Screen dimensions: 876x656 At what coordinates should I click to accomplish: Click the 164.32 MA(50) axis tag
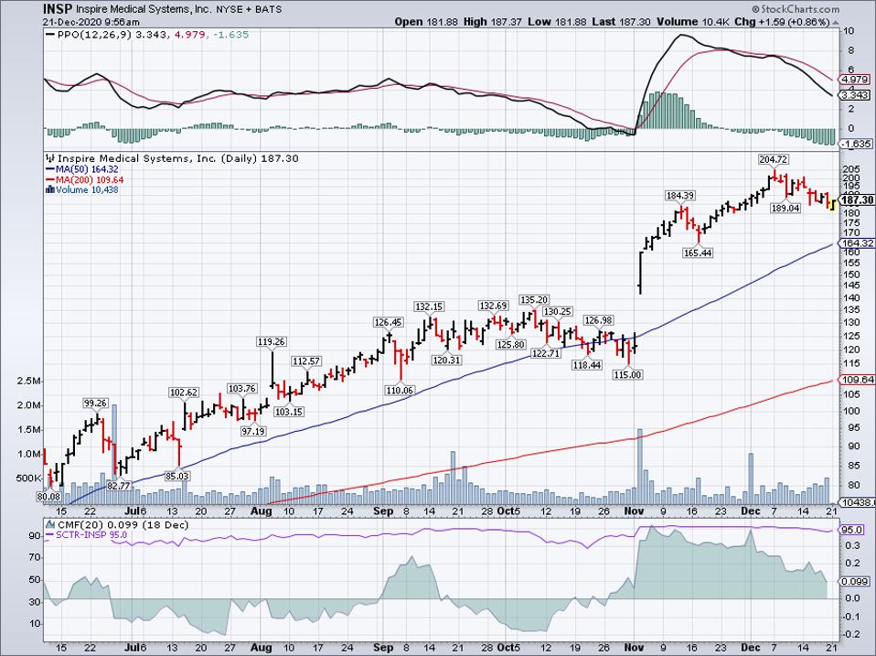pyautogui.click(x=857, y=243)
